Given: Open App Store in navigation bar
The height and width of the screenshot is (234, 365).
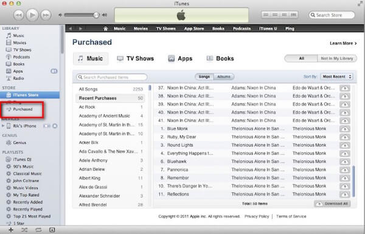Looking at the screenshot, I should point(194,29).
